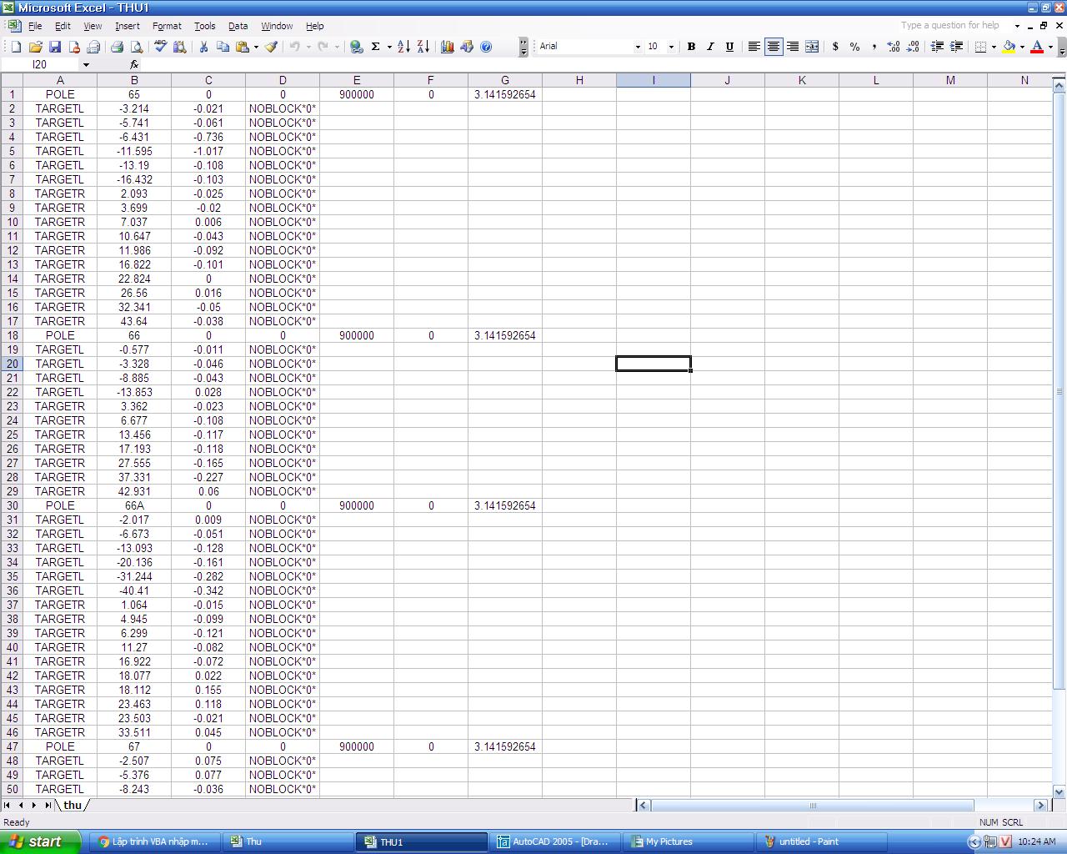Toggle Bold formatting
This screenshot has height=854, width=1067.
(691, 47)
